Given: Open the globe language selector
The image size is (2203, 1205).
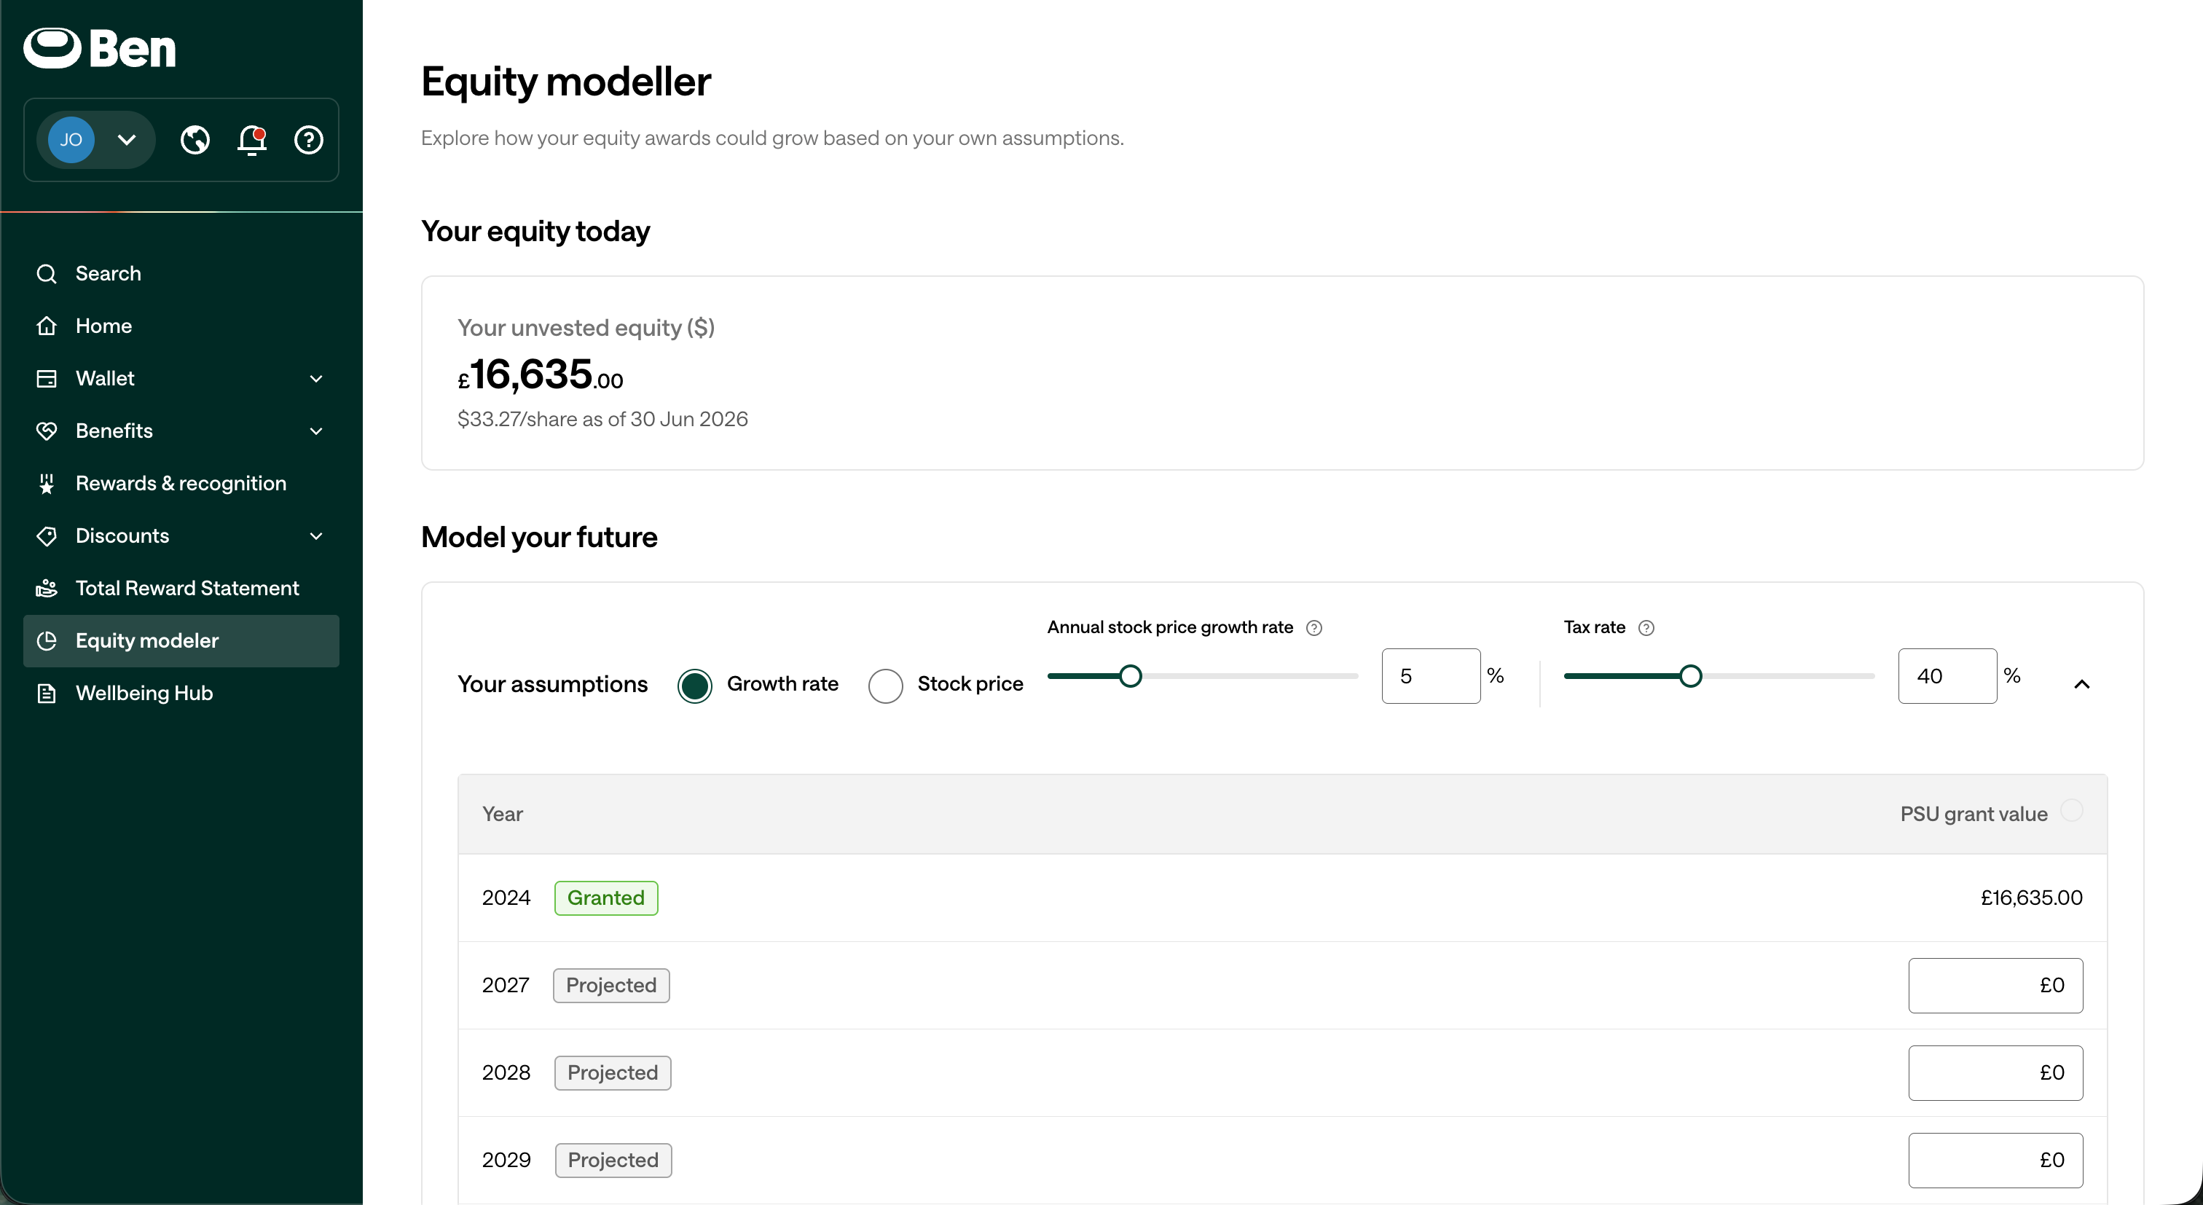Looking at the screenshot, I should coord(195,139).
